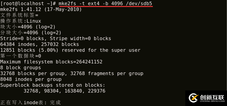227x106 pixels.
Task: Click the 8048 inodes per group line
Action: click(x=31, y=79)
